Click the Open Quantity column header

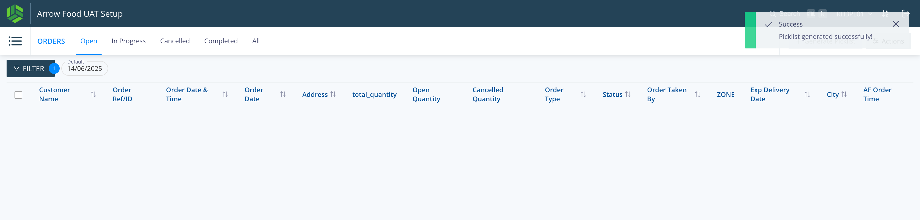pyautogui.click(x=426, y=94)
